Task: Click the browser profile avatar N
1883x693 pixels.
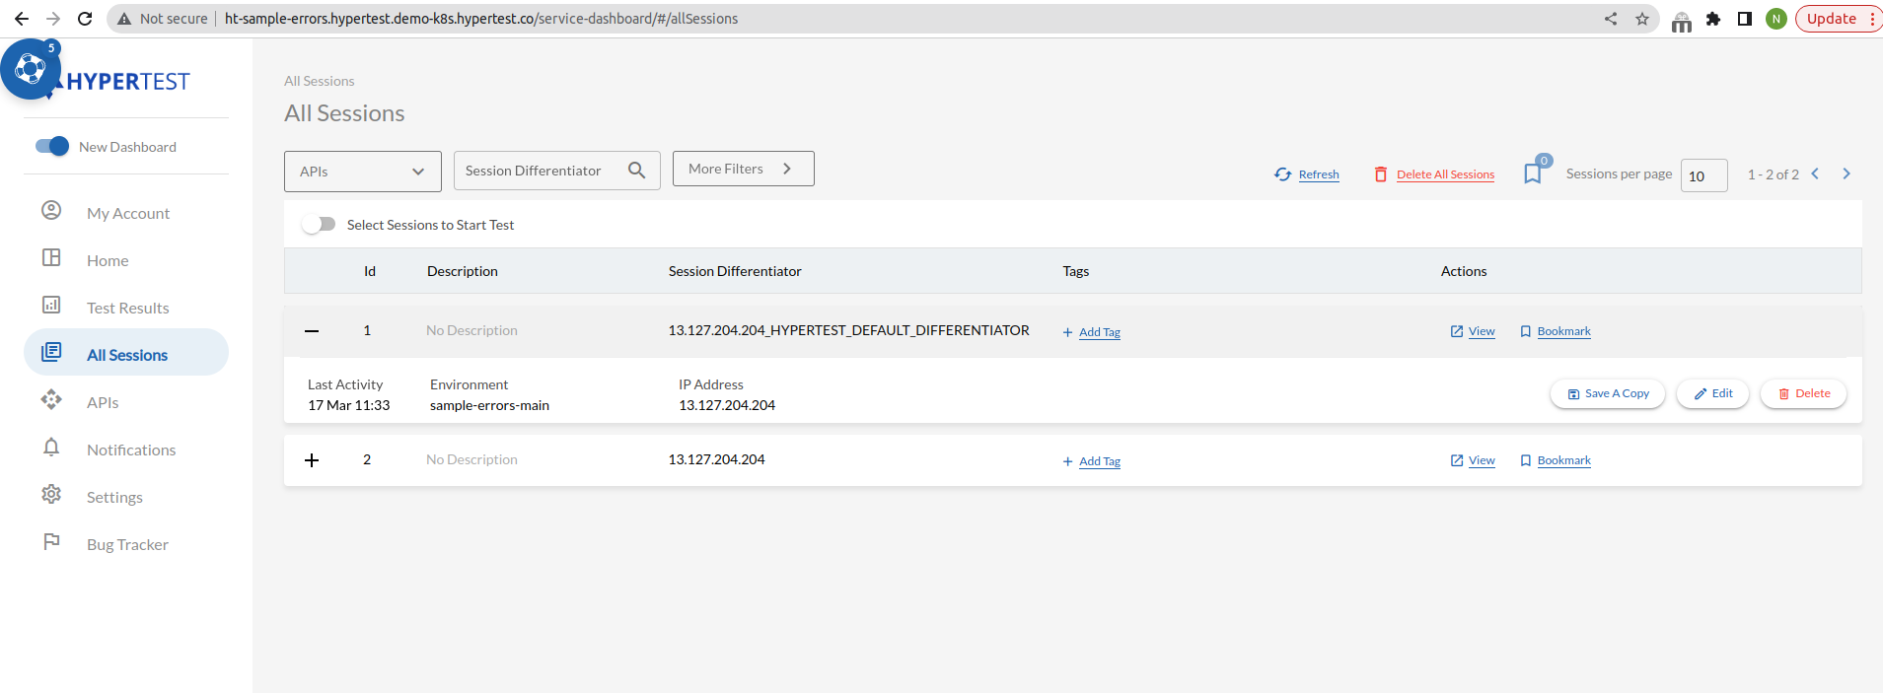Action: pyautogui.click(x=1776, y=19)
